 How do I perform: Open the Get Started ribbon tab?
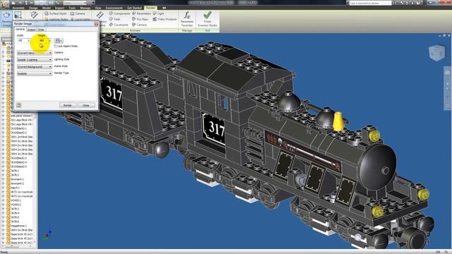[134, 8]
